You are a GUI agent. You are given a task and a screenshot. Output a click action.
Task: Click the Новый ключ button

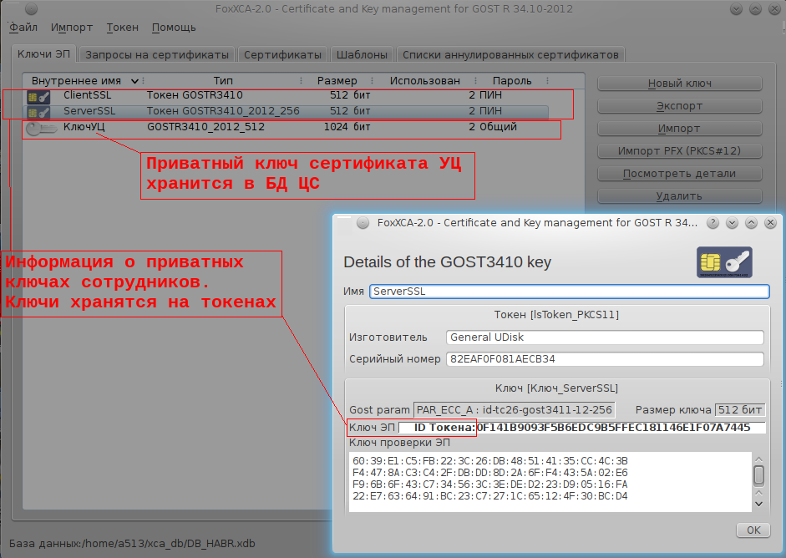[x=680, y=84]
